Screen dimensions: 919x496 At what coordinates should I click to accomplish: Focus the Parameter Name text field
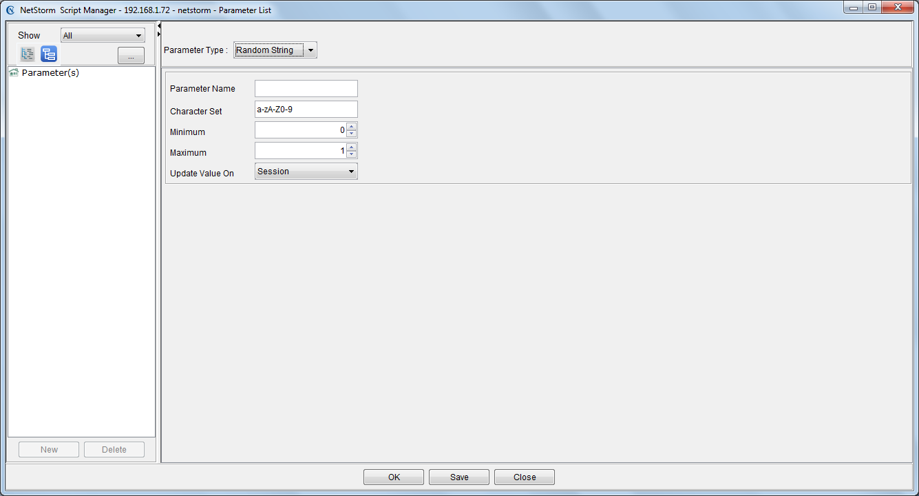306,88
